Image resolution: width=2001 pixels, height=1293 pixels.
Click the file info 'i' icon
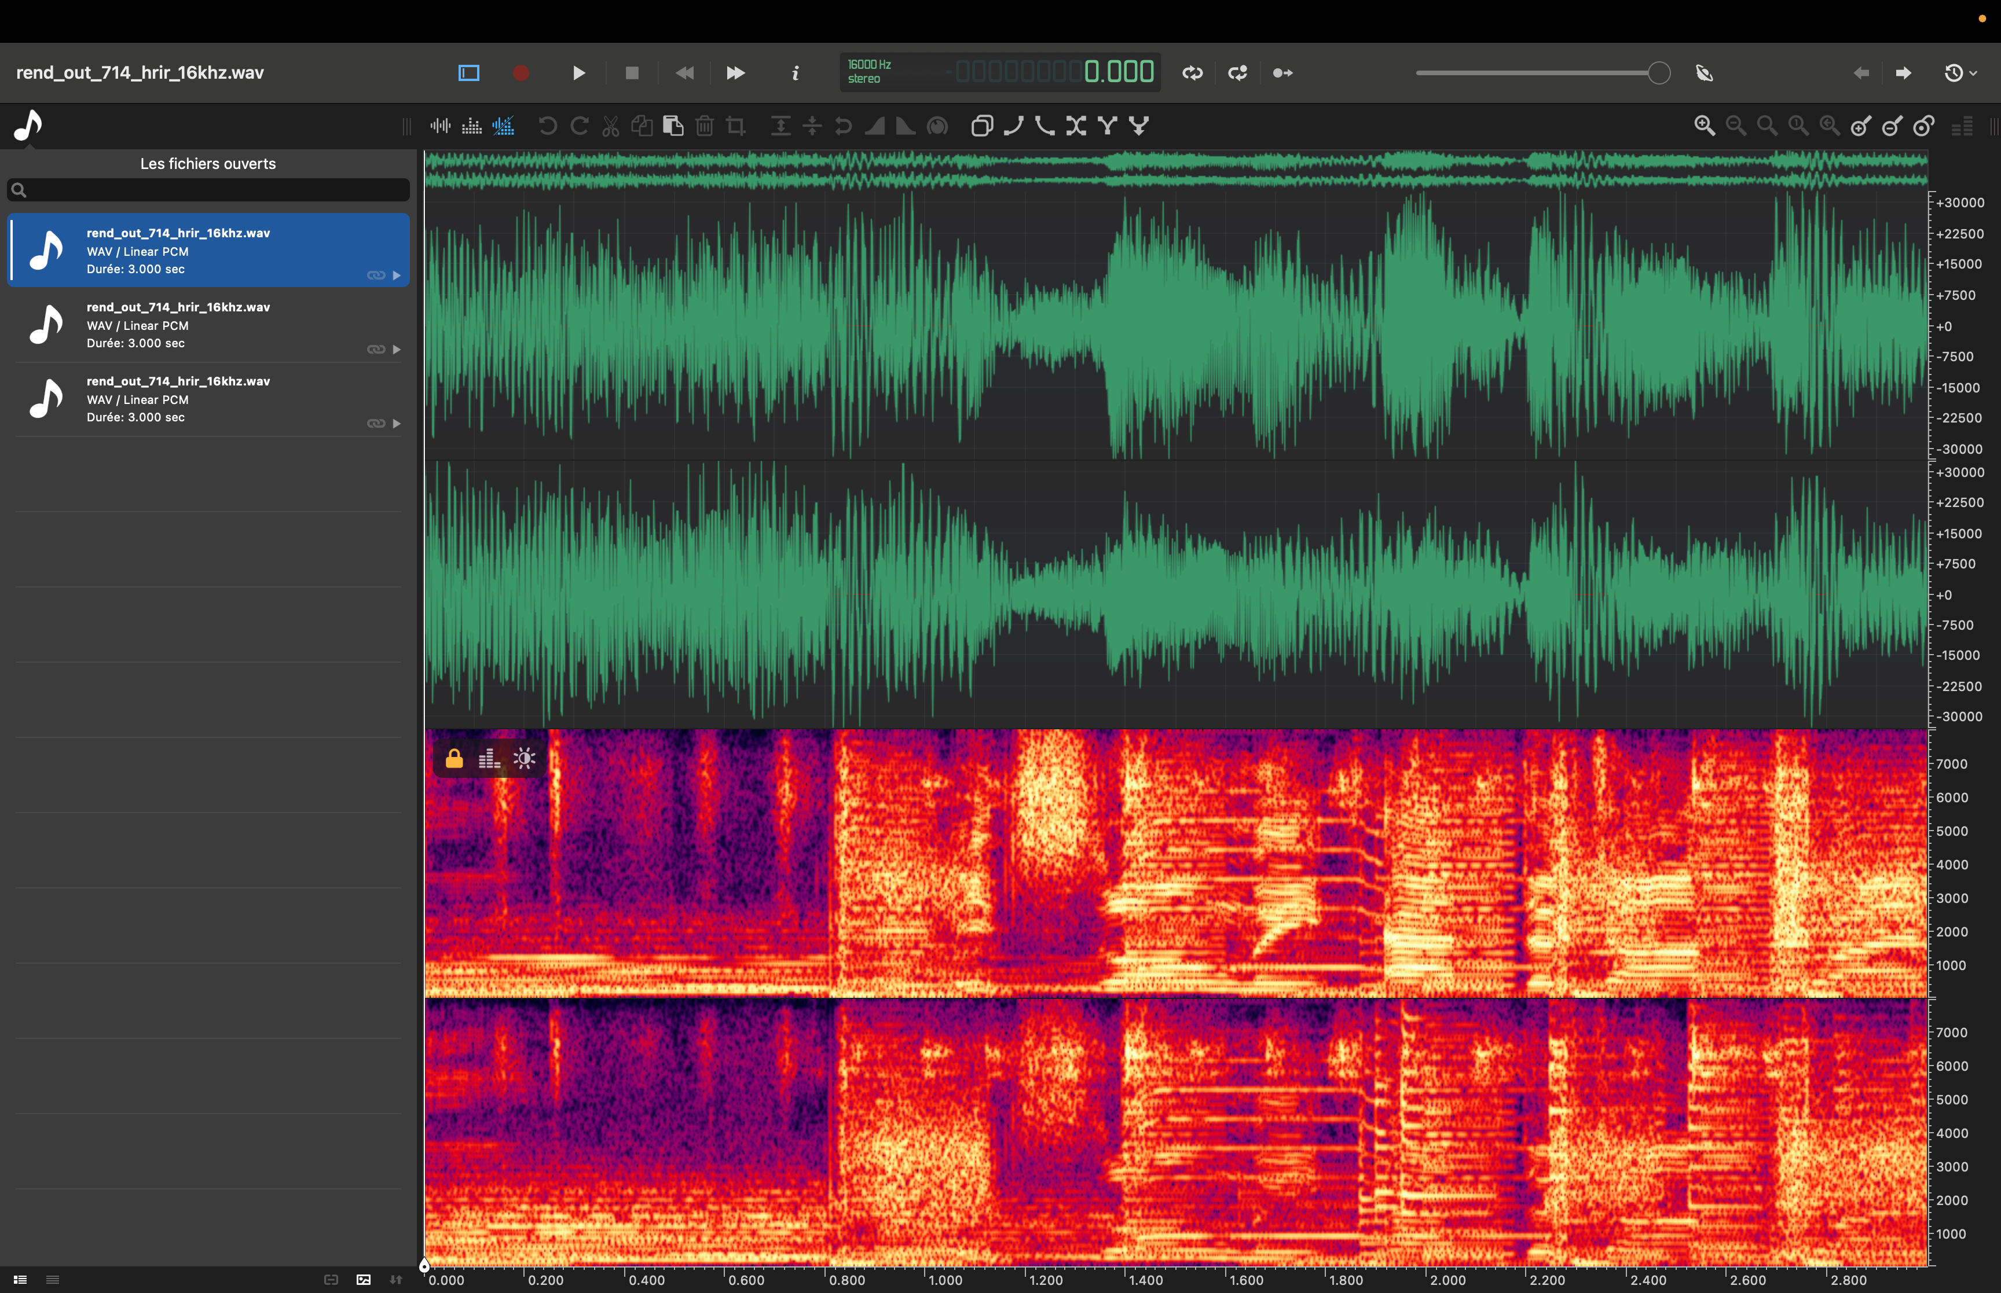coord(794,73)
